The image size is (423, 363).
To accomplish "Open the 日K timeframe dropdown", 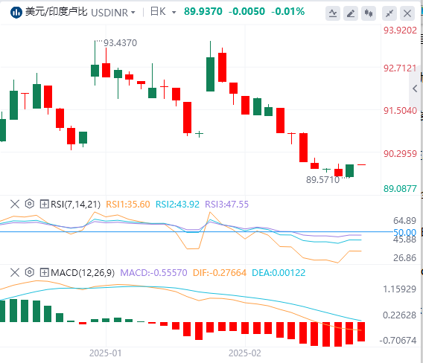I will pyautogui.click(x=163, y=12).
